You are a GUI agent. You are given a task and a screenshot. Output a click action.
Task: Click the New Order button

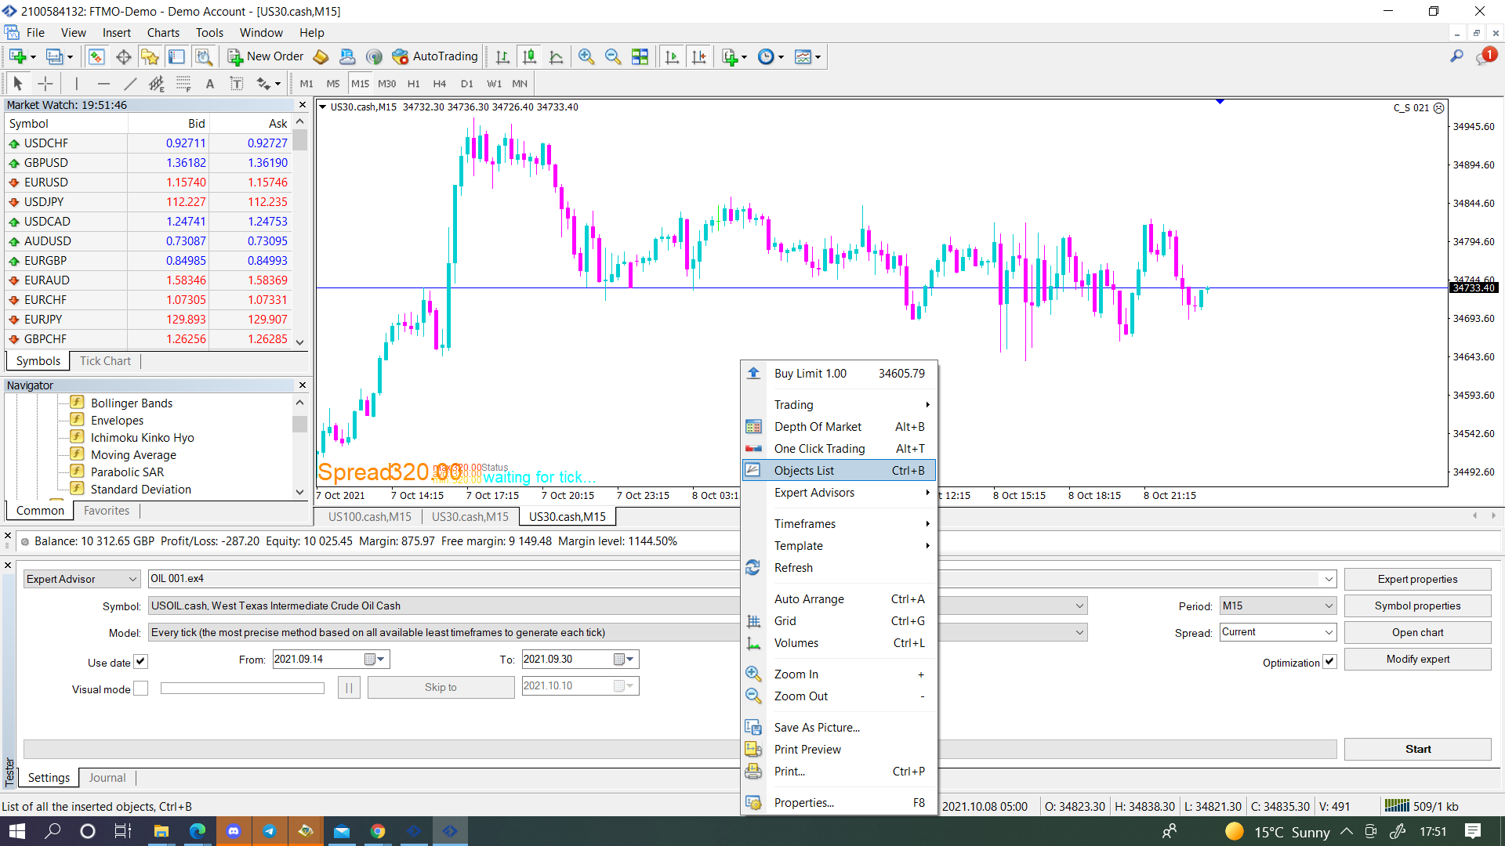click(x=265, y=56)
